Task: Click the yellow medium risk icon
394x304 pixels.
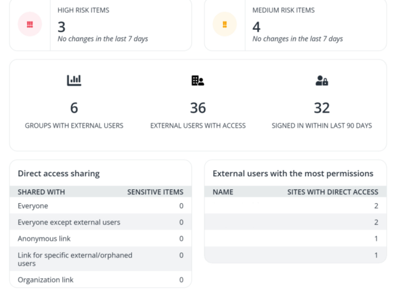Action: coord(225,25)
